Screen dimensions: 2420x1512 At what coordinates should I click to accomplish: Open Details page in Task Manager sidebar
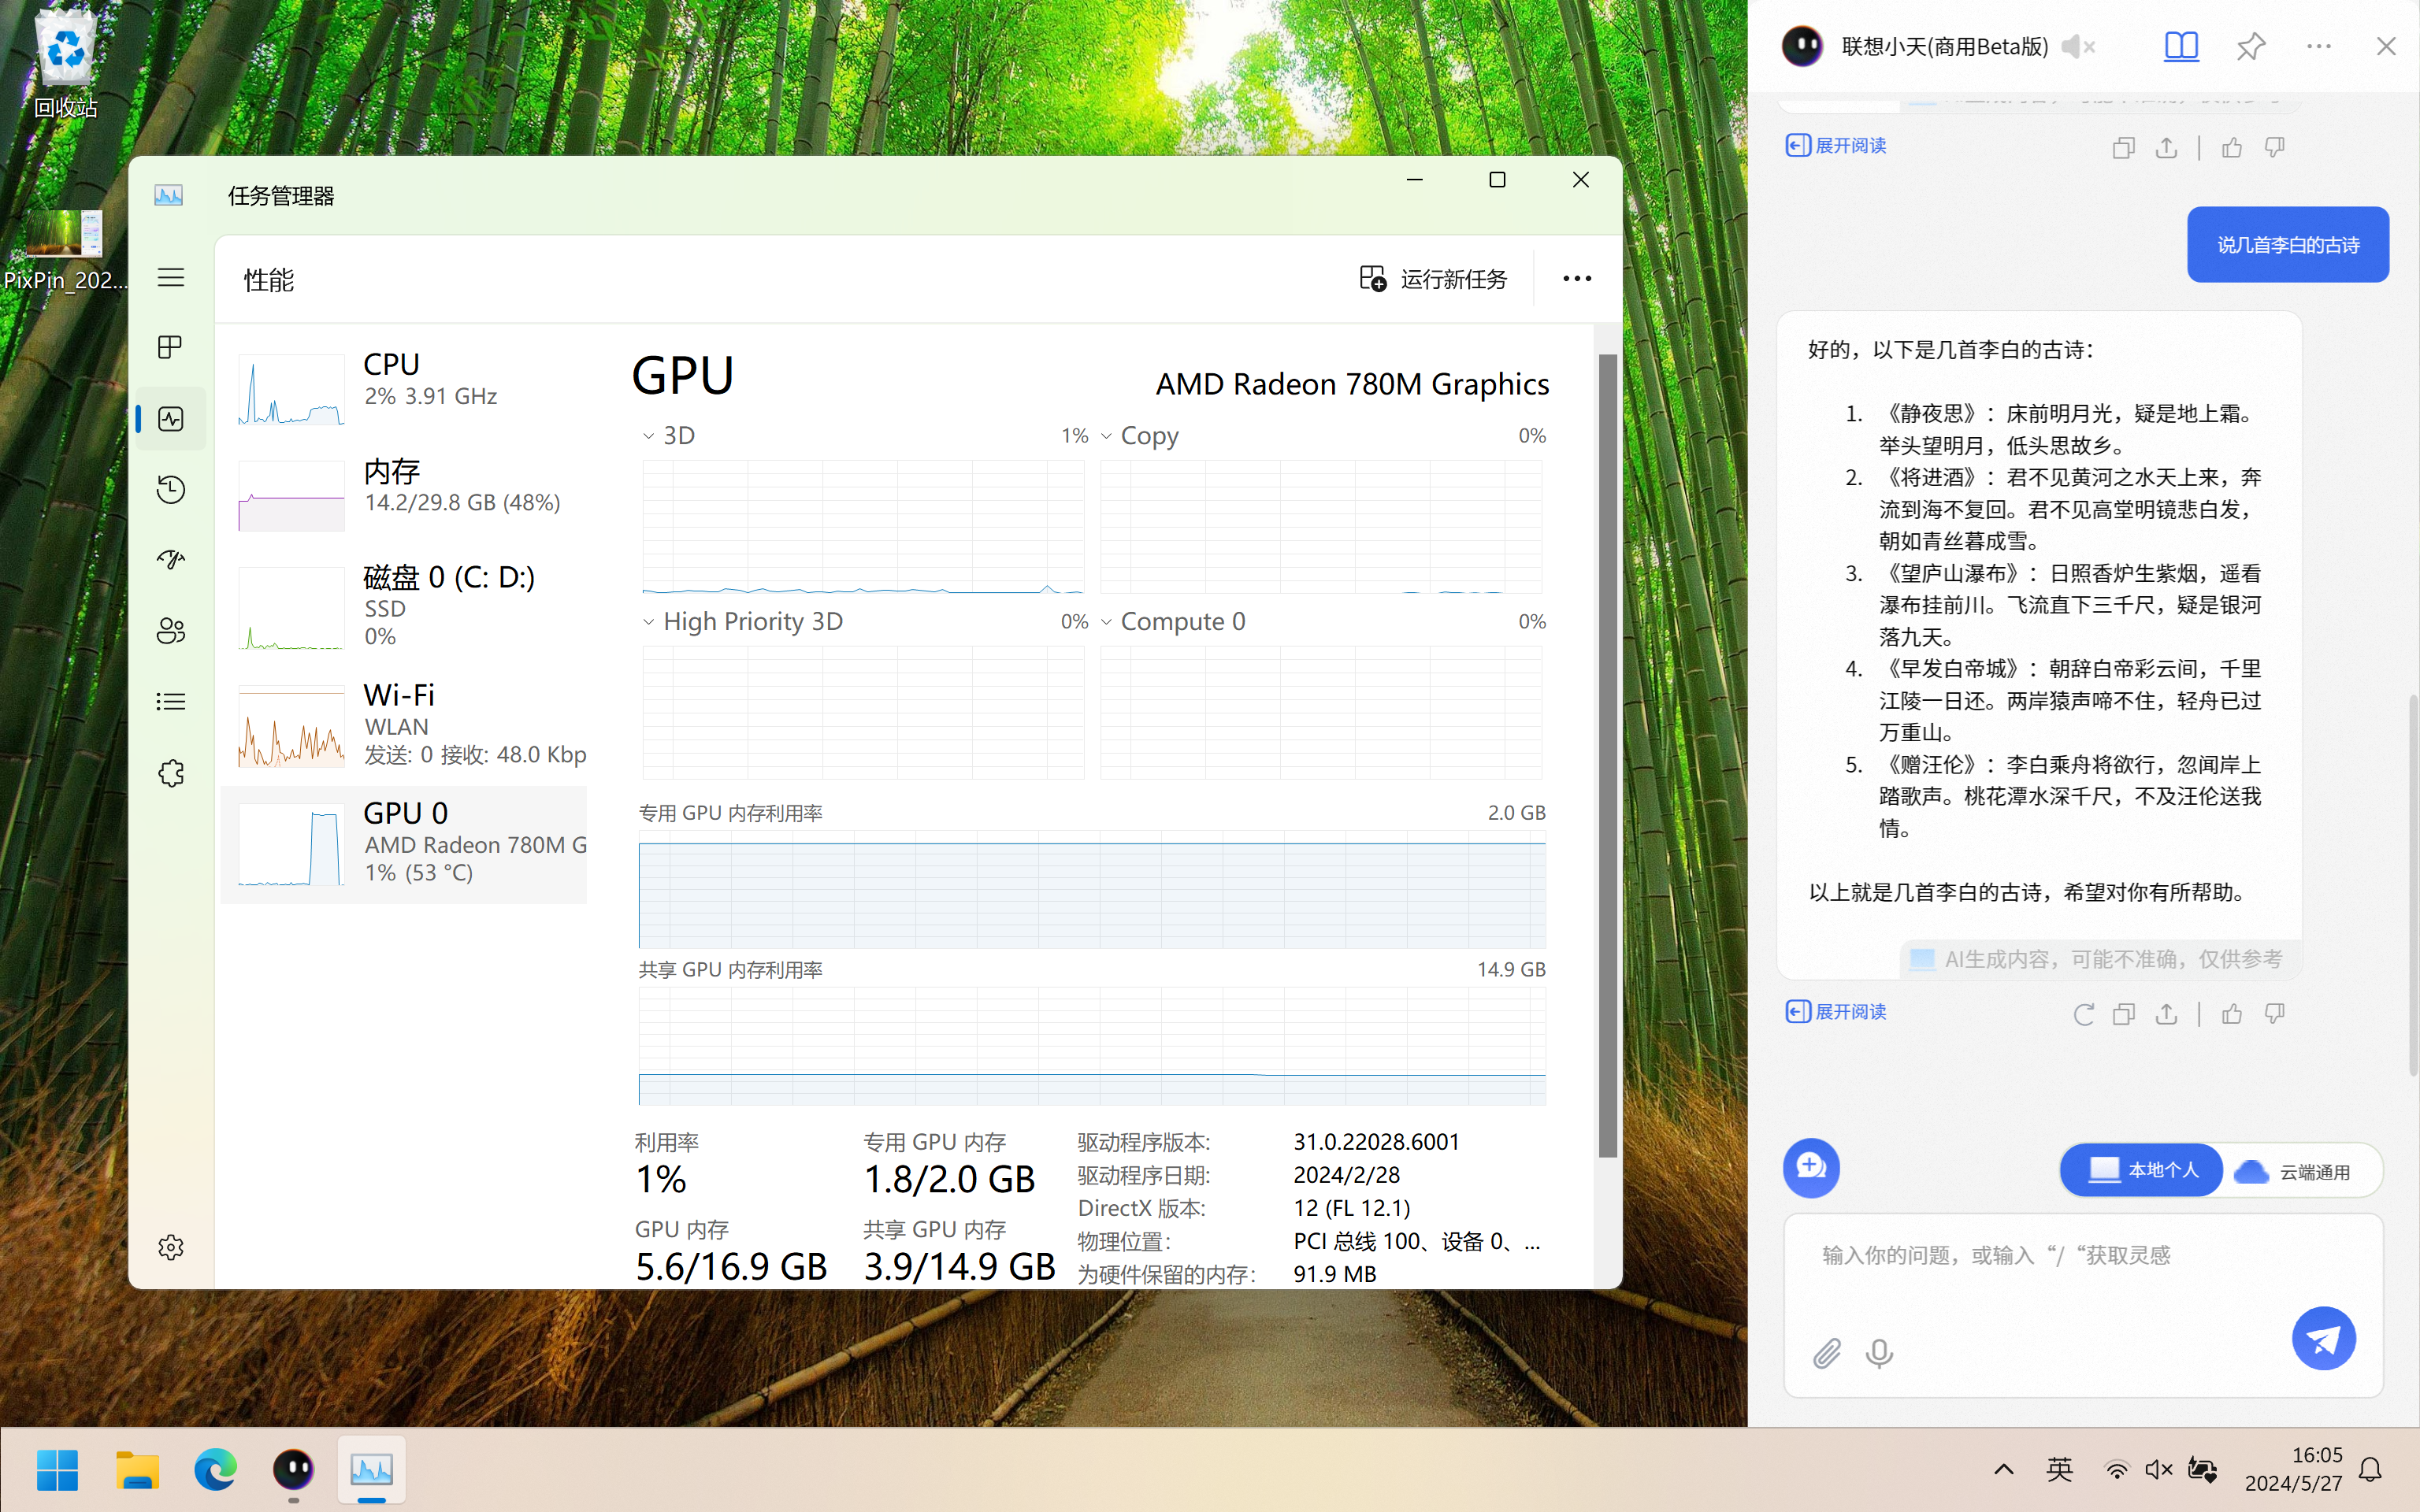click(x=171, y=702)
